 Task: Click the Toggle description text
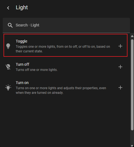click(x=63, y=49)
